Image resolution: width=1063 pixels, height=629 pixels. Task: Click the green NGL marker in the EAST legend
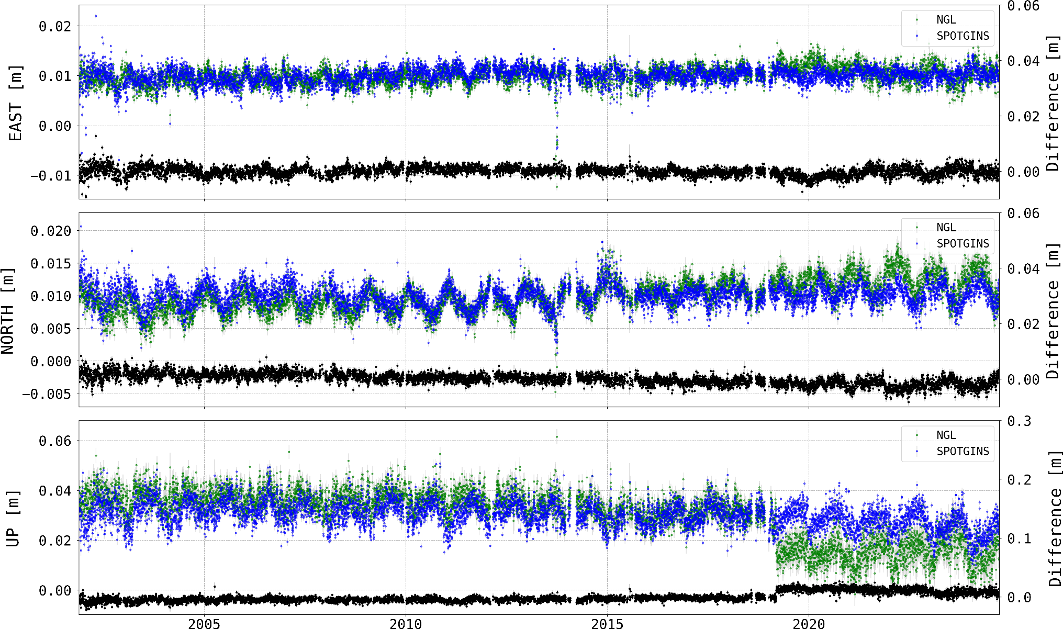(x=917, y=20)
